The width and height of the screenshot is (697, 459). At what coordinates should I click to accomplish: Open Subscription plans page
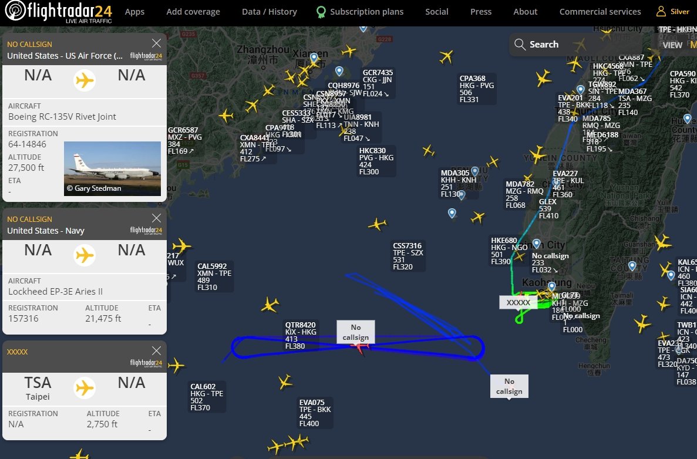[367, 12]
